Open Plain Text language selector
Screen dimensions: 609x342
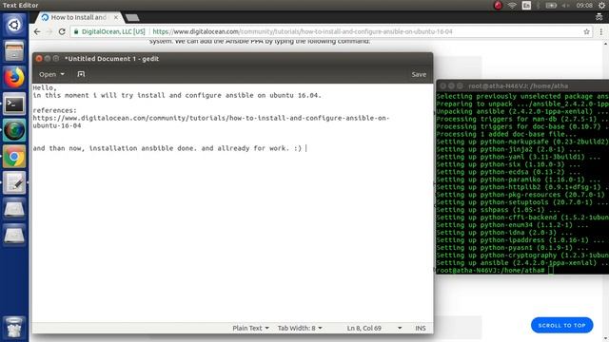(250, 328)
